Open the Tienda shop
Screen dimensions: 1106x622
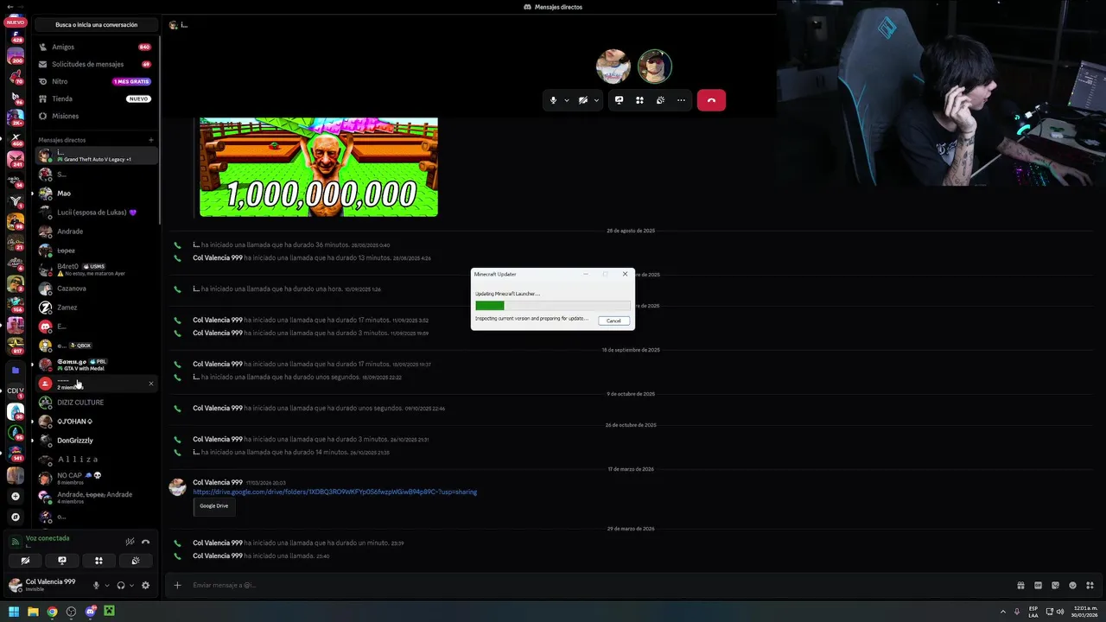point(96,98)
